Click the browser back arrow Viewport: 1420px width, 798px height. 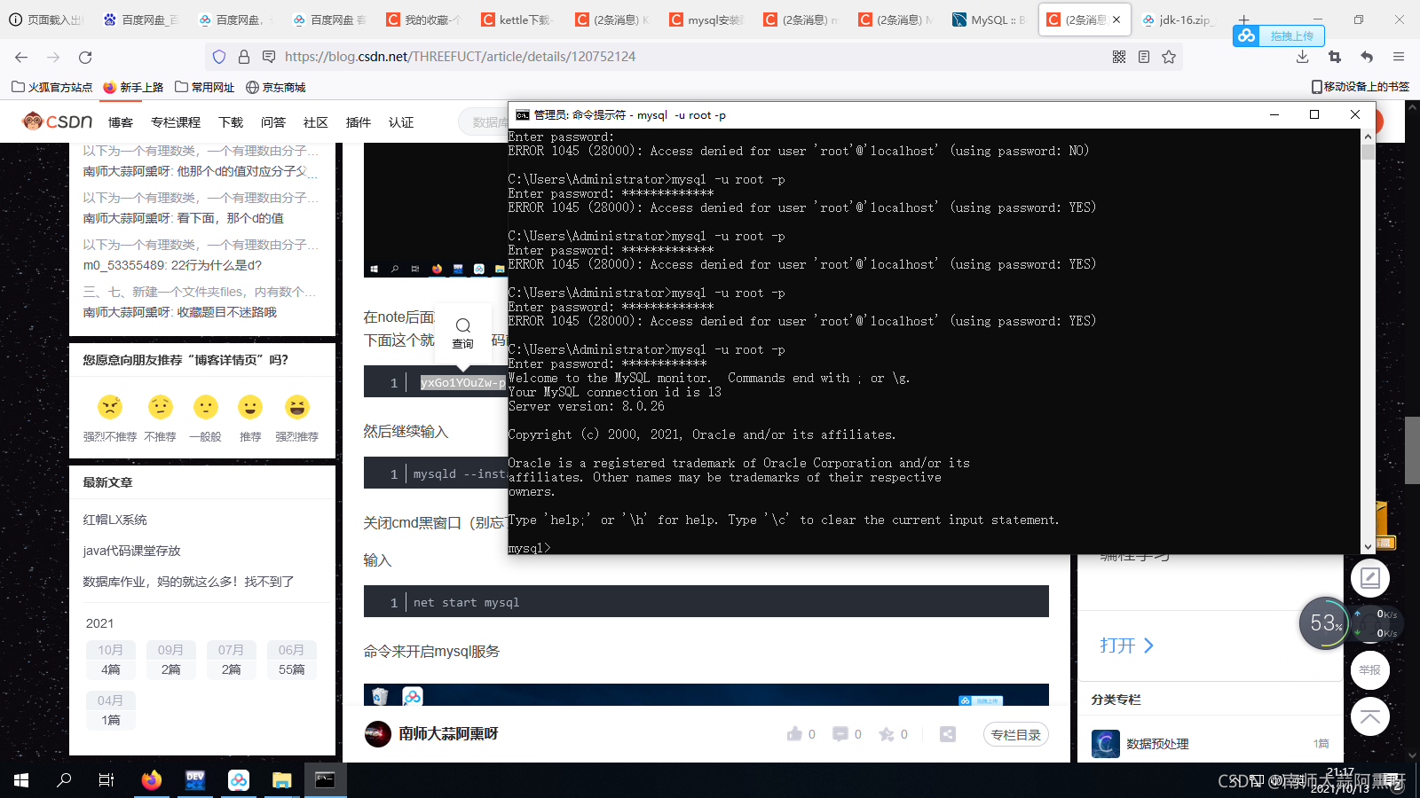point(21,57)
